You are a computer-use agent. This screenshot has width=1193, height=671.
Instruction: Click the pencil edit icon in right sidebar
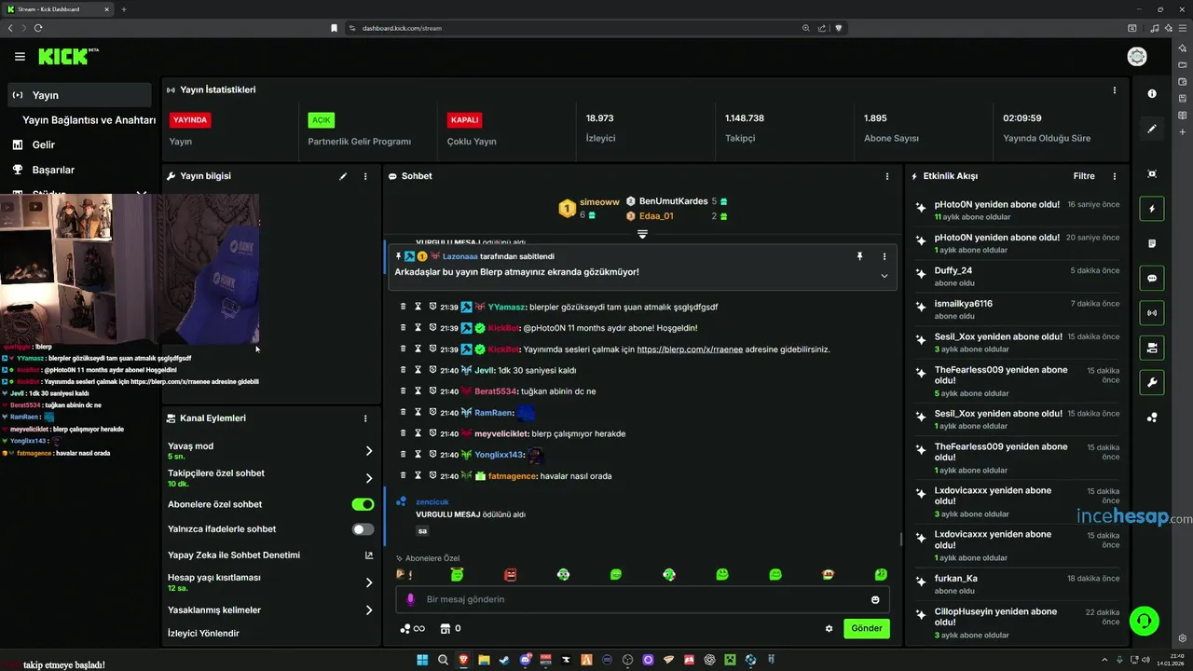coord(1152,129)
